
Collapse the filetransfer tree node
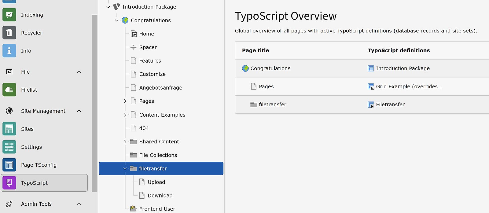coord(125,169)
